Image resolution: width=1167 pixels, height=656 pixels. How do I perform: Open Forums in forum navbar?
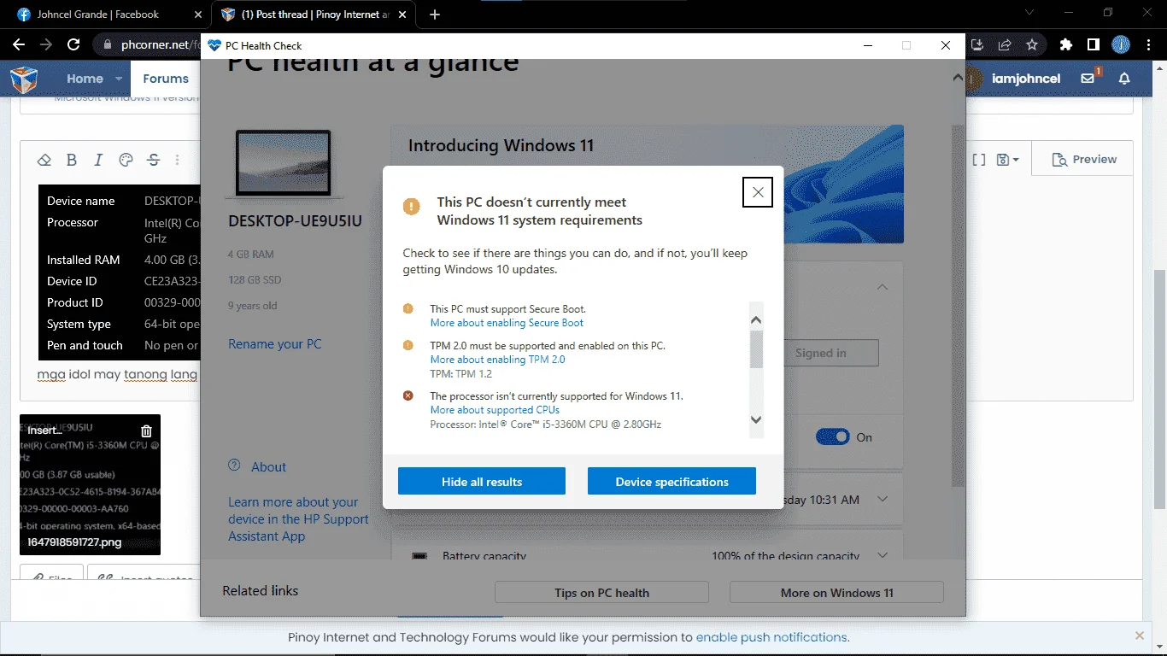coord(166,79)
